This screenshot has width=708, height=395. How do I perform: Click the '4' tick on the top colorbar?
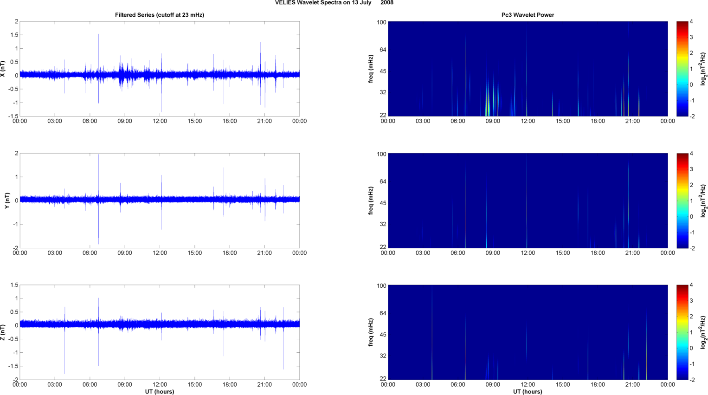tap(692, 22)
